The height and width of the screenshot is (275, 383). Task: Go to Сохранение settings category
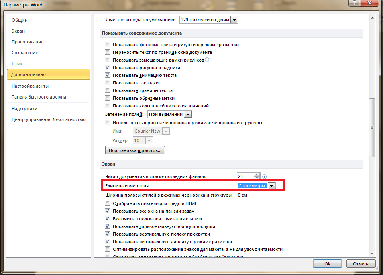pyautogui.click(x=24, y=53)
